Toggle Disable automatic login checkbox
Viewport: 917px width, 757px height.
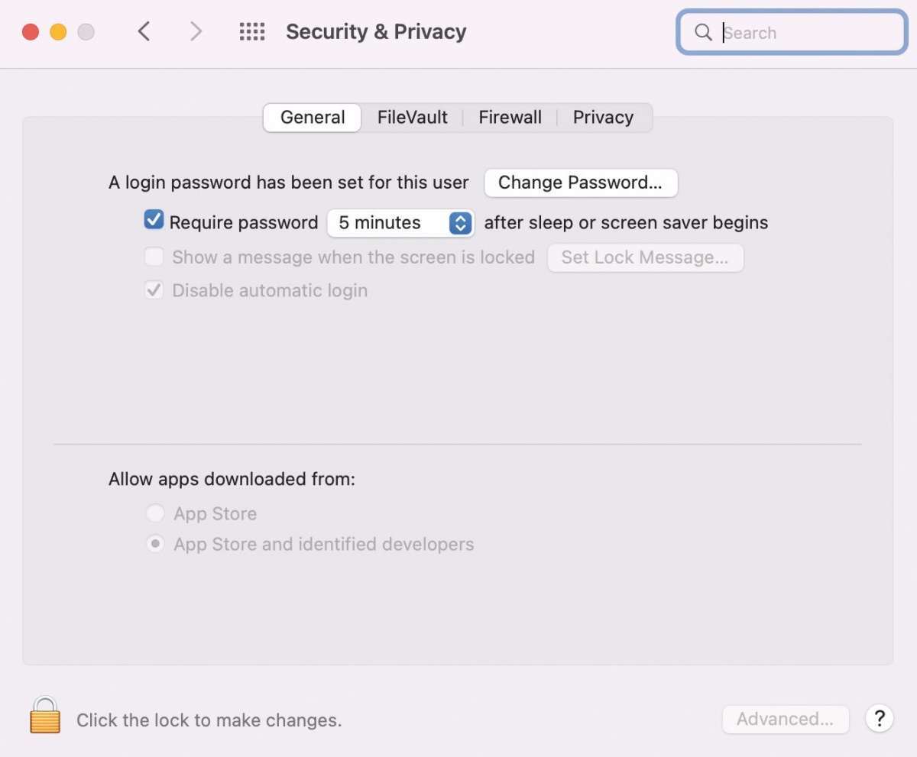point(154,290)
